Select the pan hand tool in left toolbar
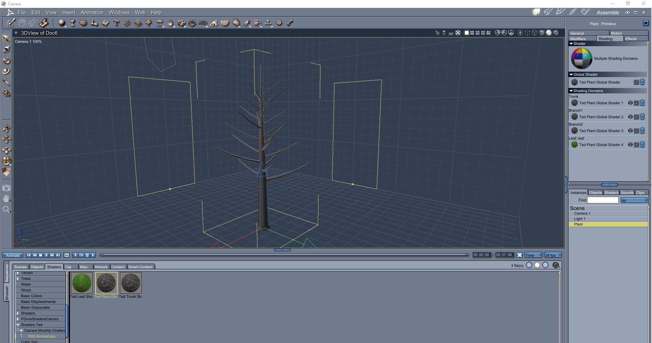 pyautogui.click(x=6, y=199)
